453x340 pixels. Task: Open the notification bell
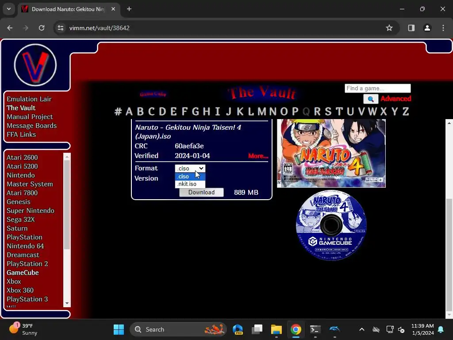(x=441, y=329)
